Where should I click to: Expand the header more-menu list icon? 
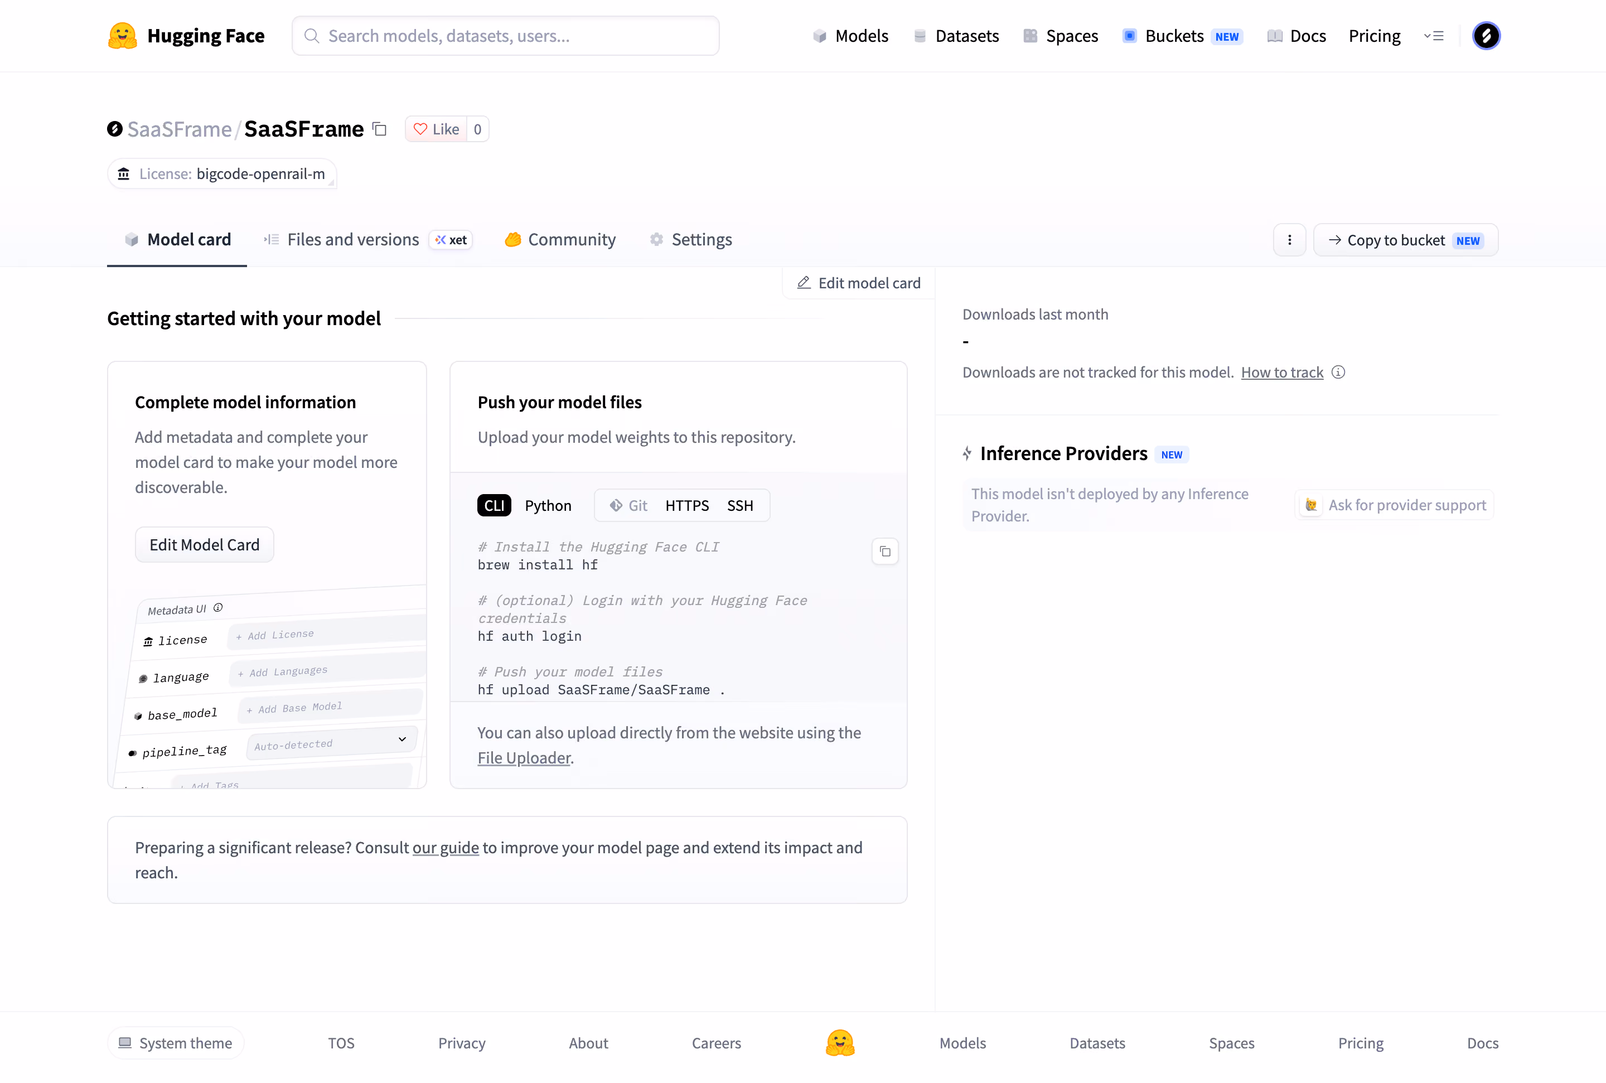pos(1433,36)
